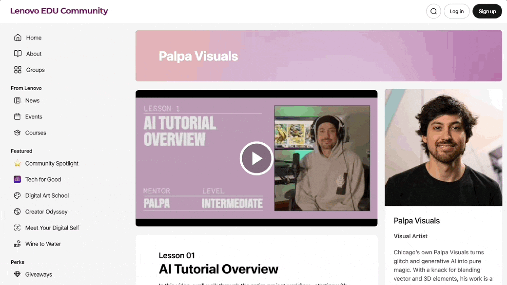
Task: Open the About page label
Action: pyautogui.click(x=34, y=54)
